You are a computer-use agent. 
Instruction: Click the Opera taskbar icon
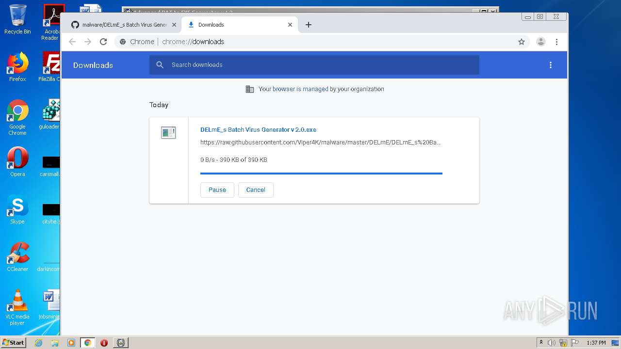coord(104,343)
